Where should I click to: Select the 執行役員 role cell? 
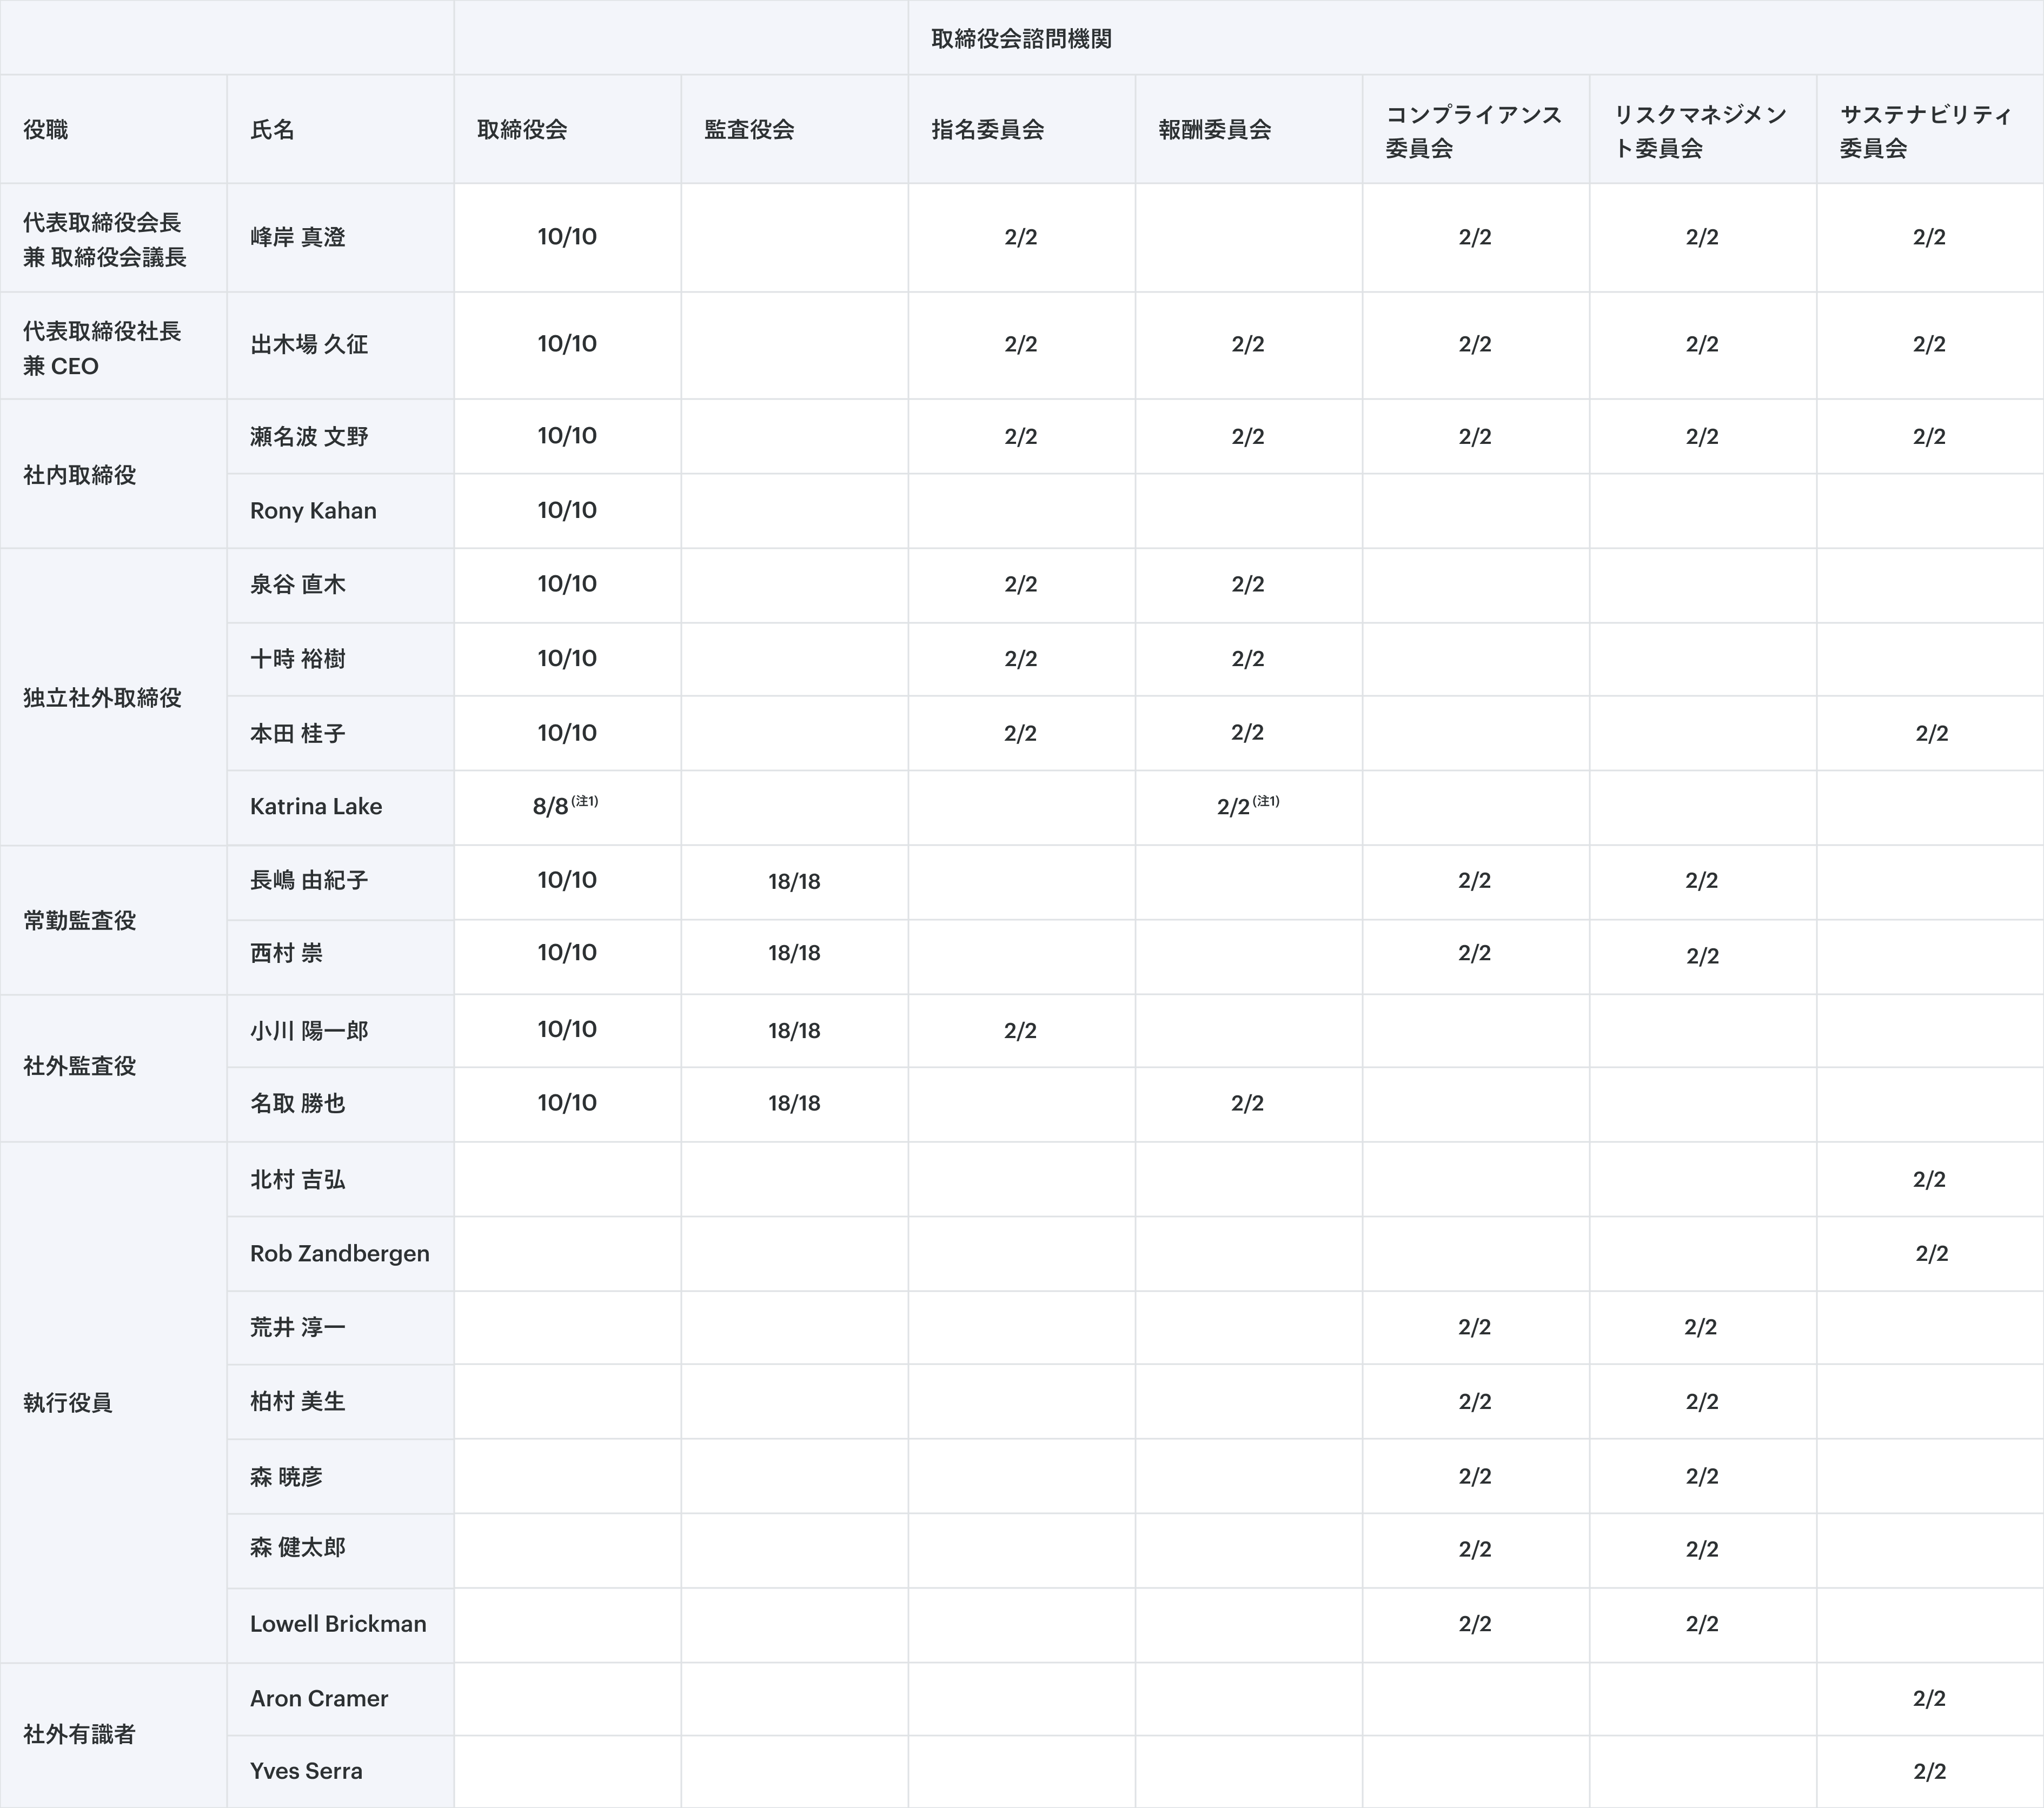coord(68,1403)
